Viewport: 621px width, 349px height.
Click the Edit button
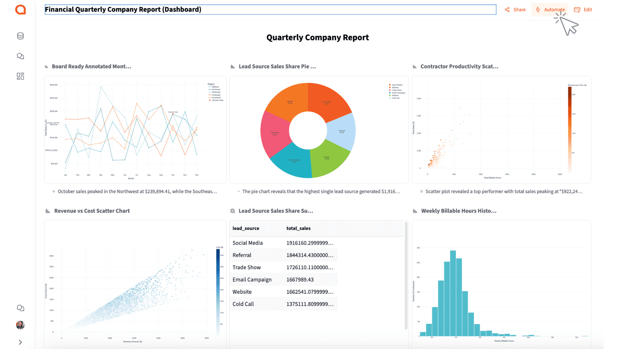[583, 10]
